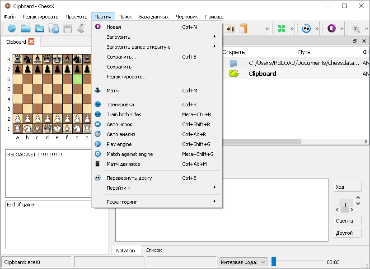Click the purple engine toolbar icon

332,28
